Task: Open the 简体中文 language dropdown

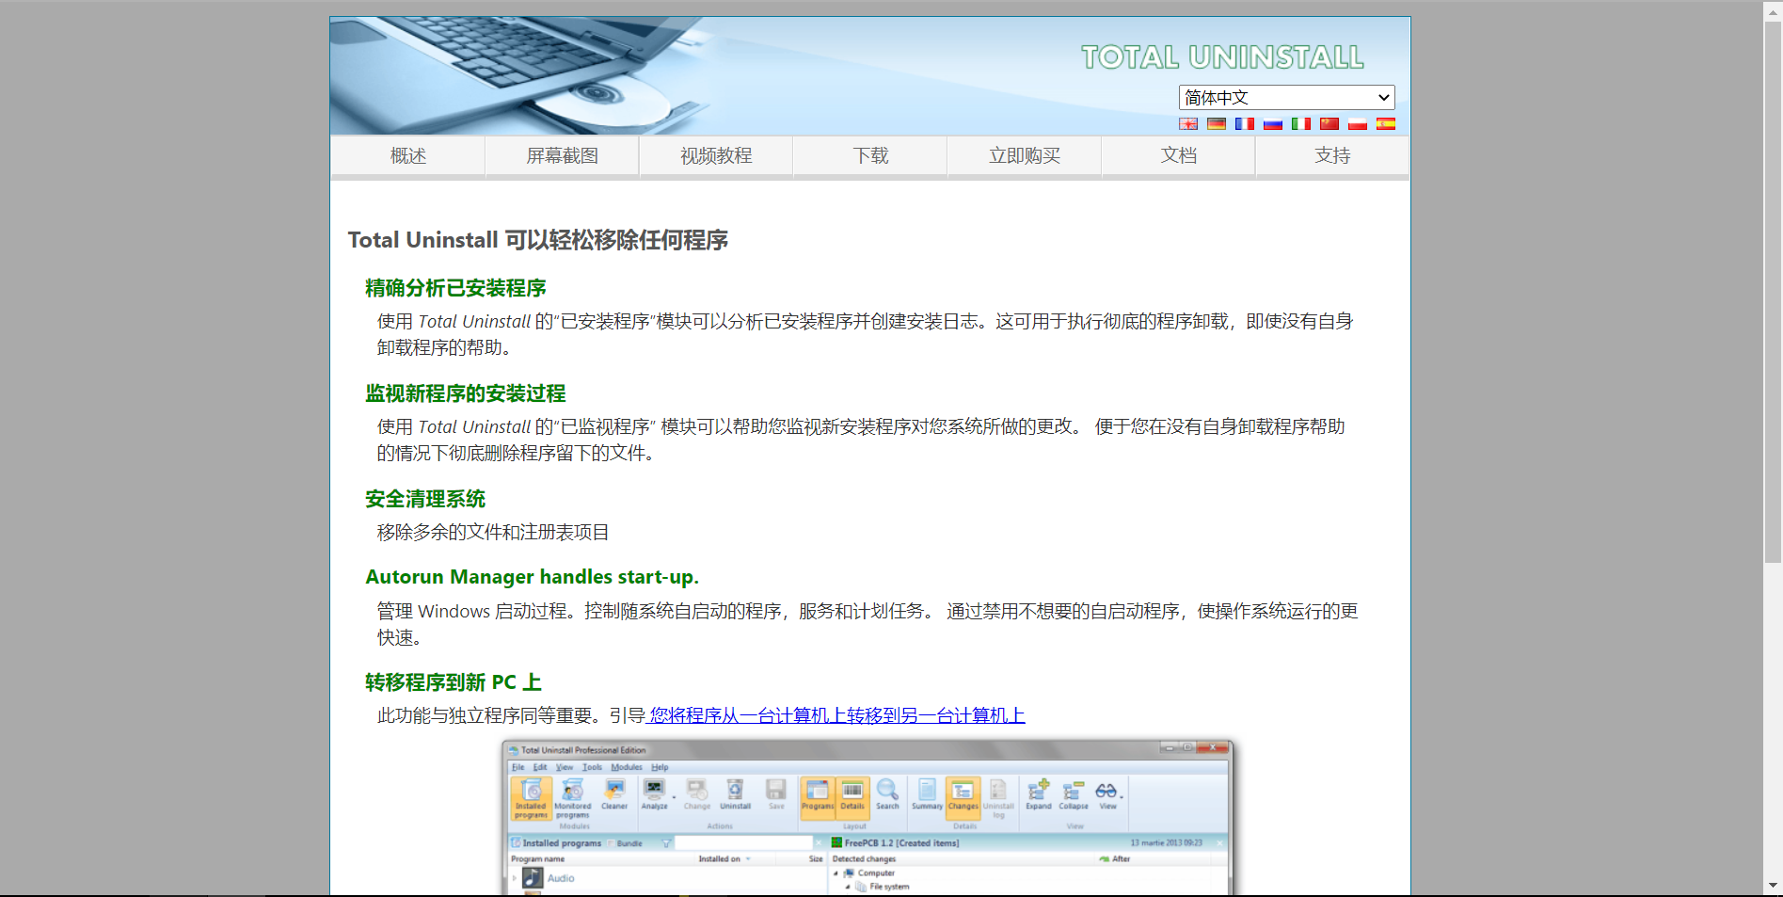Action: pos(1286,97)
